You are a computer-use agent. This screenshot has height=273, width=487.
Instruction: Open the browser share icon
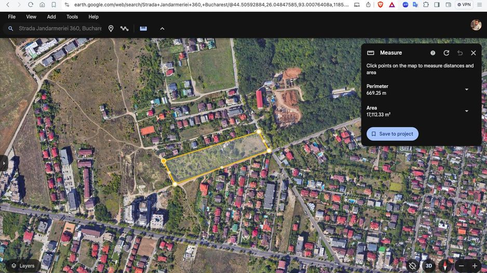pyautogui.click(x=368, y=5)
